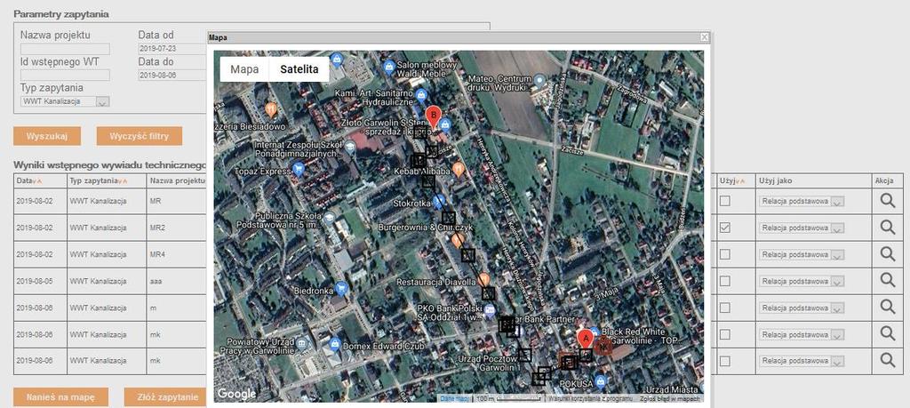Click the Topaz Express store pin
910x408 pixels.
pyautogui.click(x=299, y=170)
